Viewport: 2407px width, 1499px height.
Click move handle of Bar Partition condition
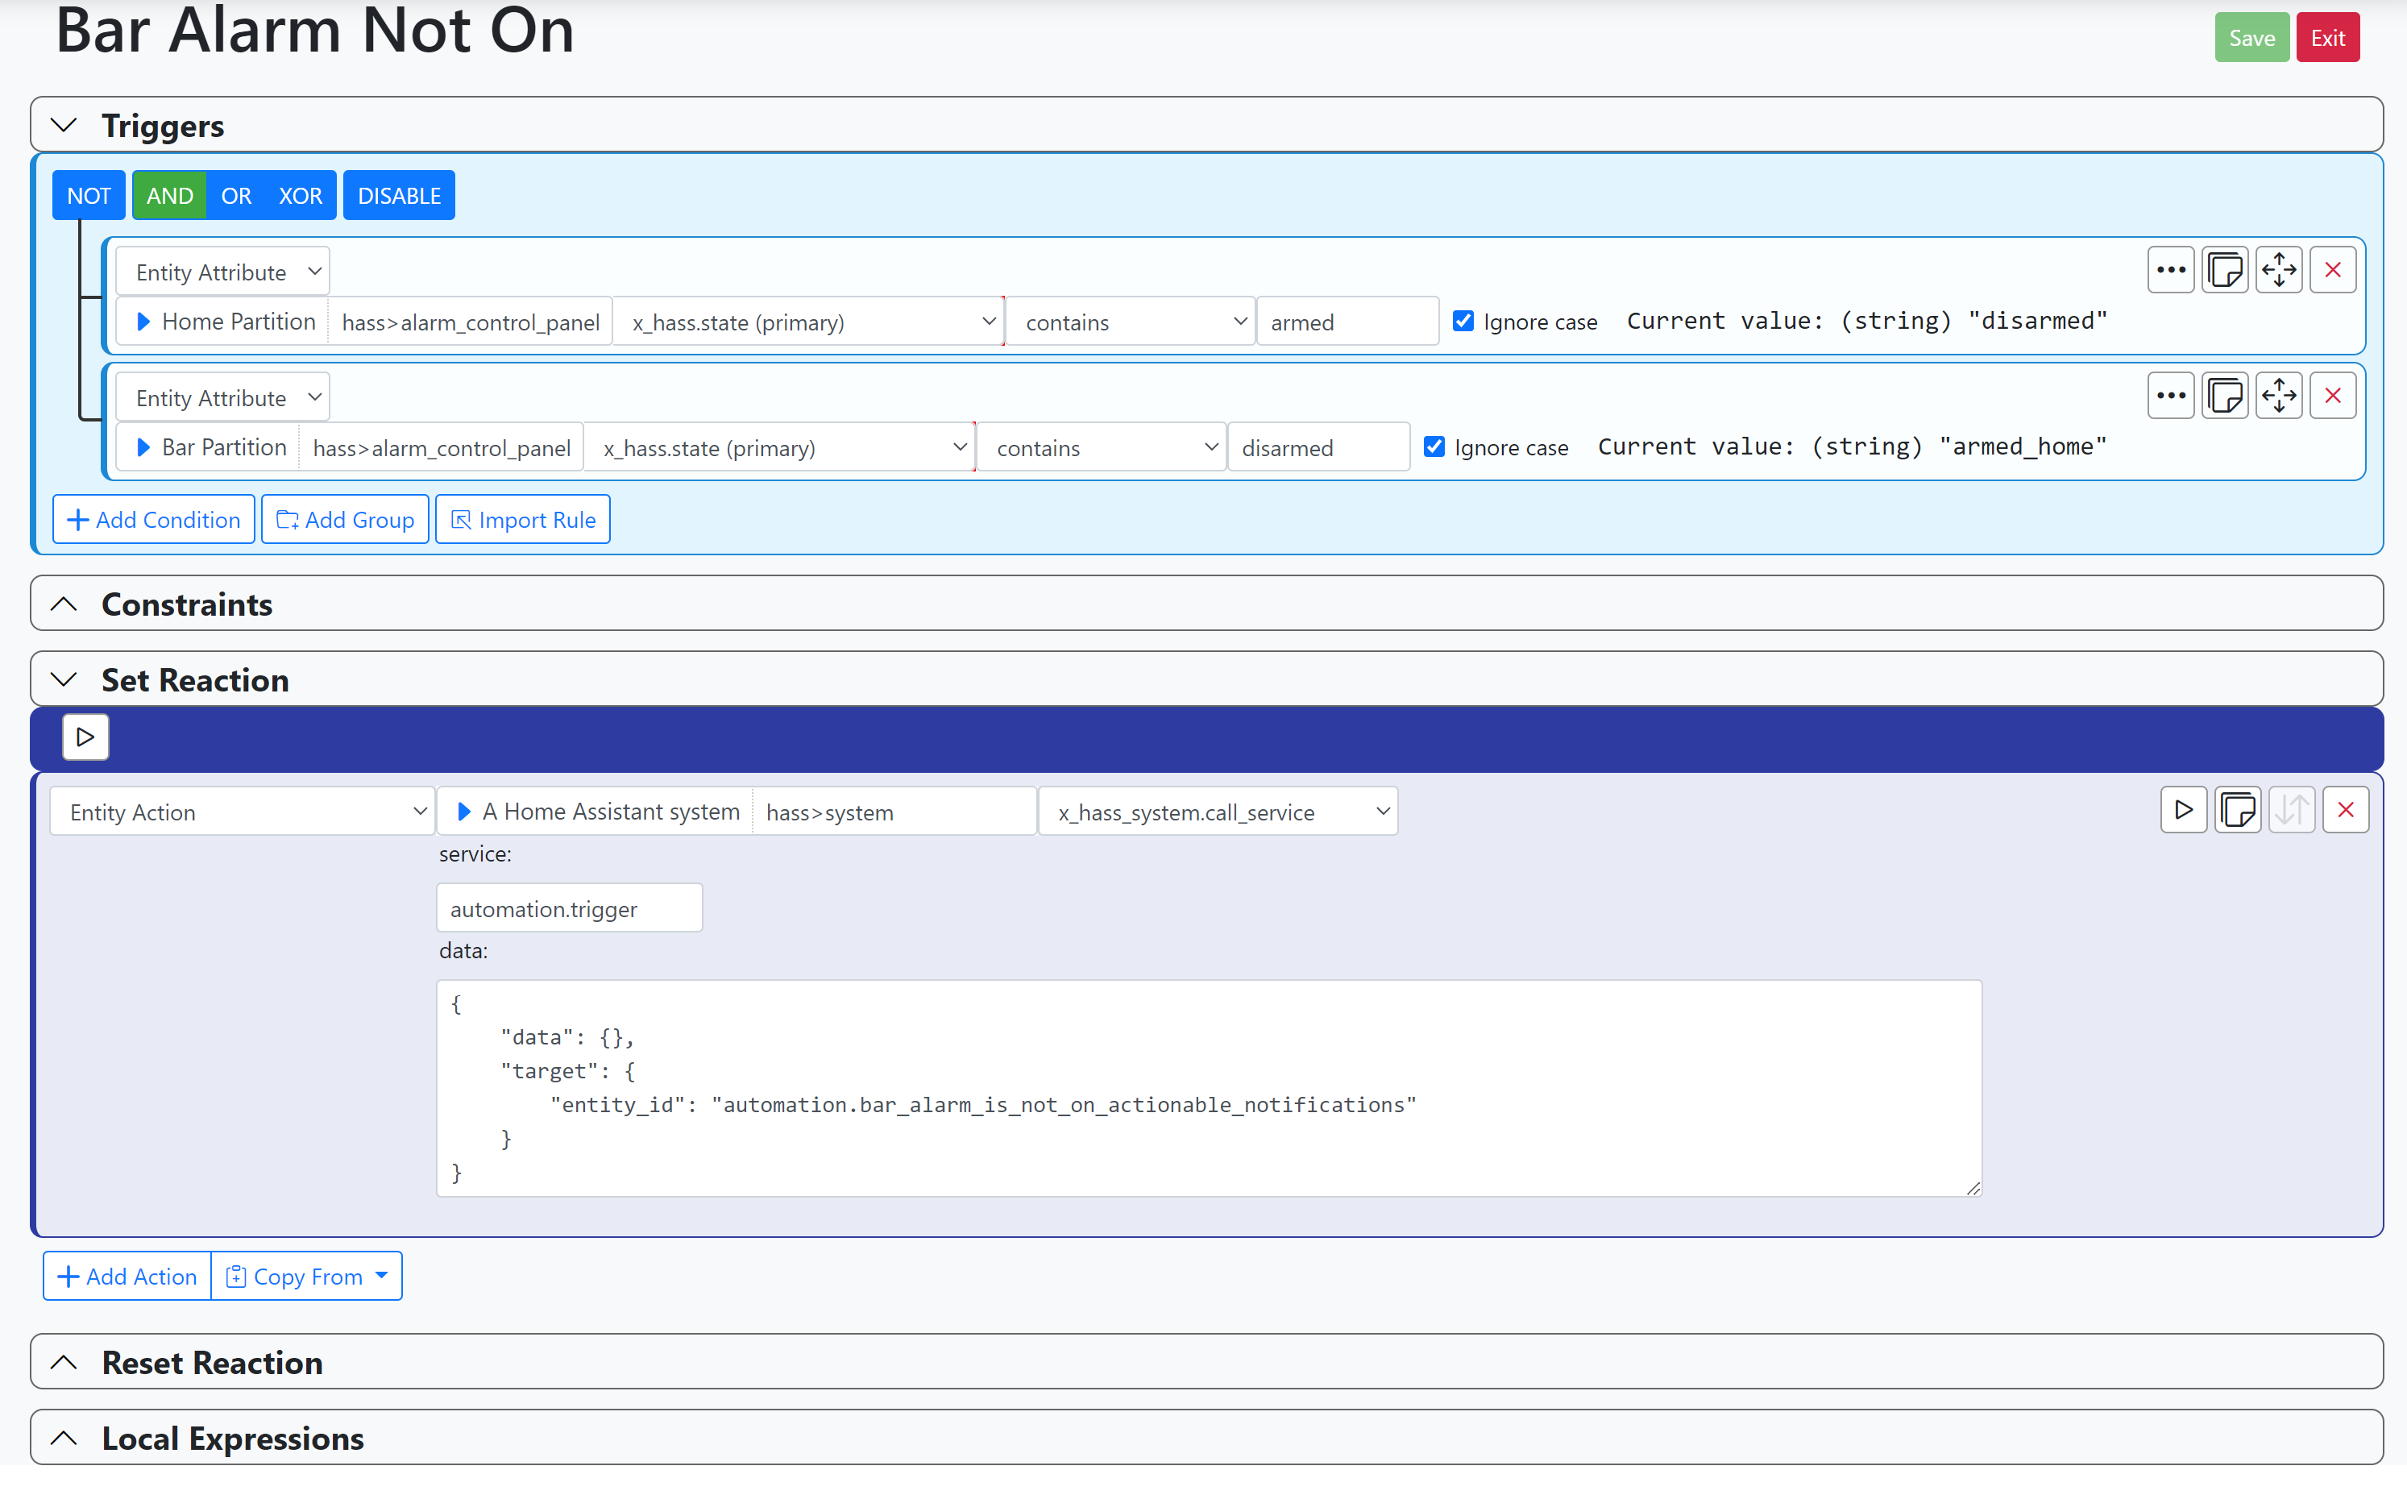click(2278, 396)
